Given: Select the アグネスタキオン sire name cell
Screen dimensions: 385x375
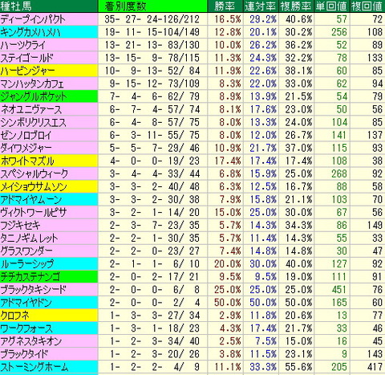Looking at the screenshot, I should 49,341.
